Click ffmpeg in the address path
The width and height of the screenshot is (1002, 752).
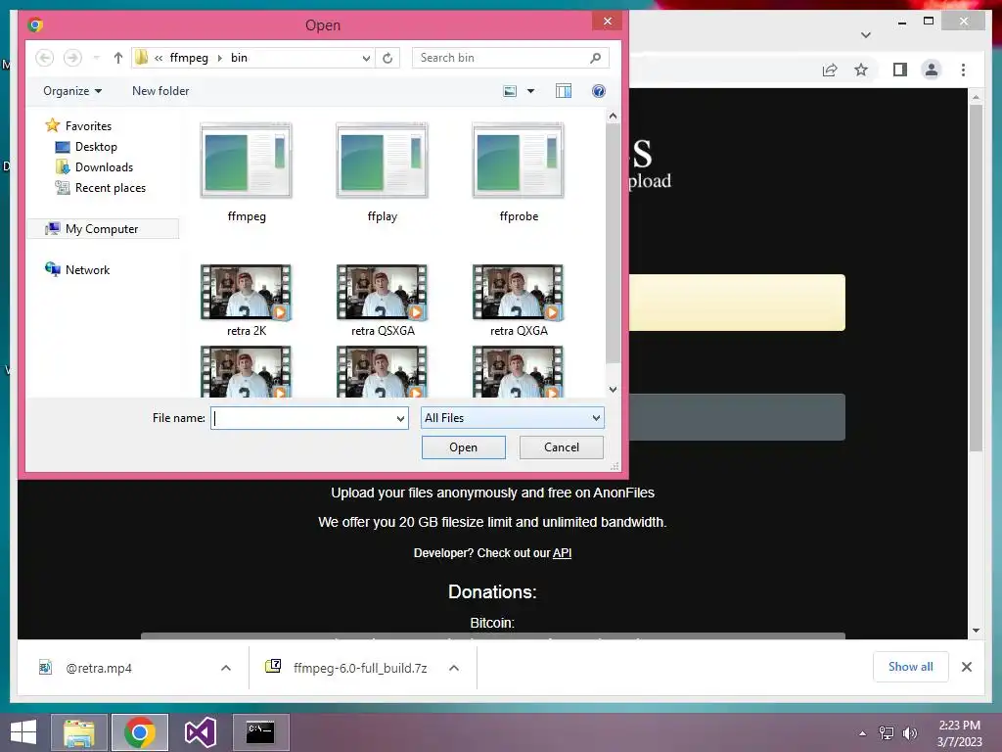(189, 58)
